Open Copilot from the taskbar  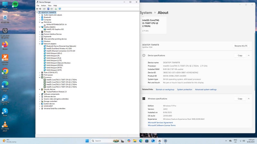tap(129, 141)
